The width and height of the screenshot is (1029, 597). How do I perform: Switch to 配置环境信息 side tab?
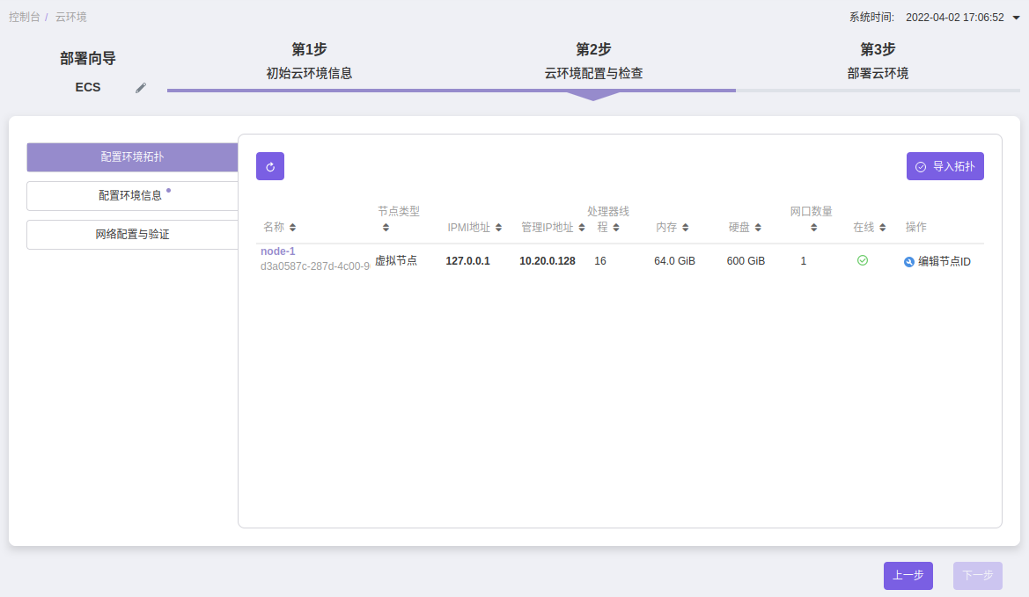coord(132,196)
